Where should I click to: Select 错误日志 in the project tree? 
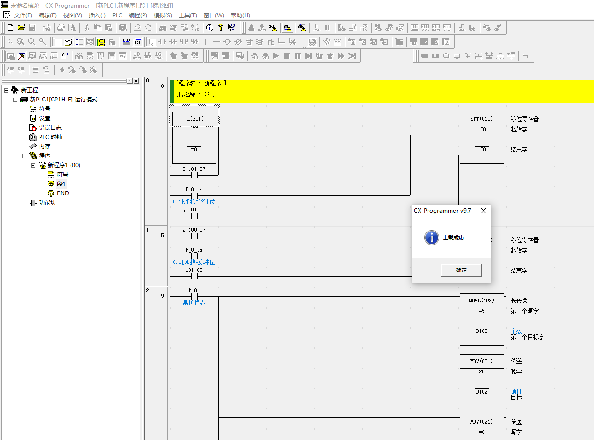(x=50, y=128)
